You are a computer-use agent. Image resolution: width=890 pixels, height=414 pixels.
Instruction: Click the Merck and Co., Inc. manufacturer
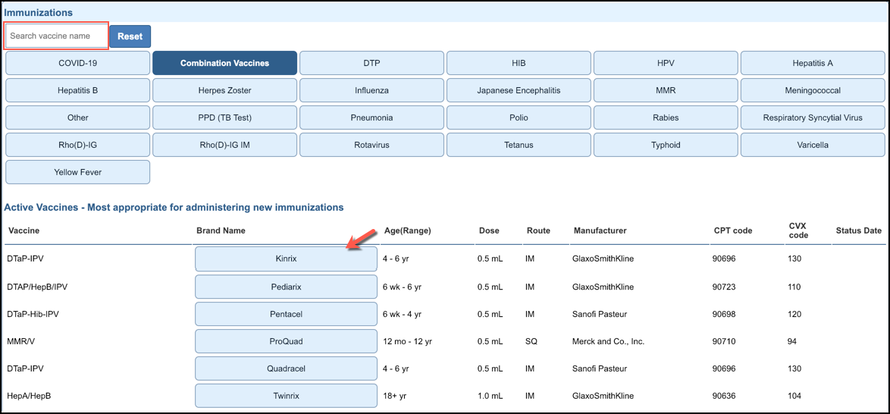(x=609, y=341)
